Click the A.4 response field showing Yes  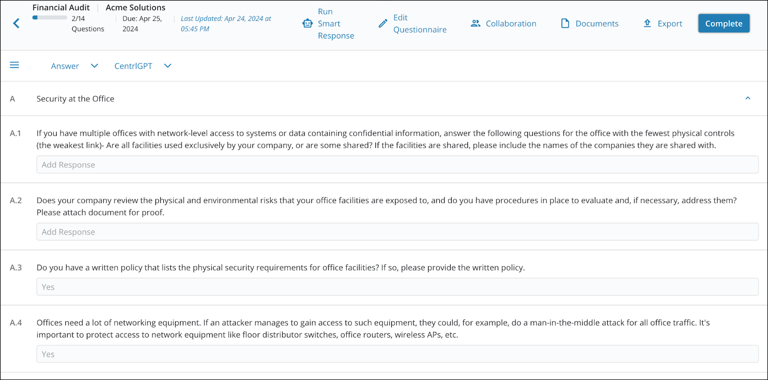tap(397, 354)
